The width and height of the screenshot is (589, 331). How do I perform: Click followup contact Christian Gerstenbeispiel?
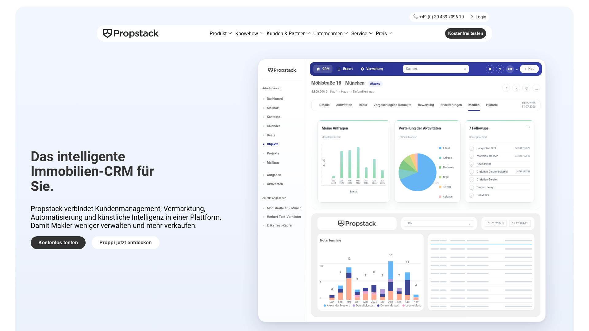click(492, 172)
